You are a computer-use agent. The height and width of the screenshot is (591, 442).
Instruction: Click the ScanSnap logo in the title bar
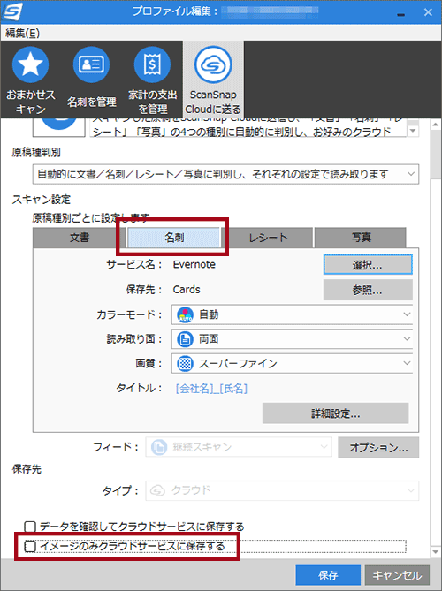point(12,11)
